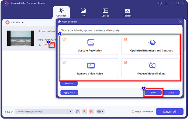This screenshot has height=119, width=188.
Task: Toggle the Remove Video Noise checkbox
Action: coord(64,62)
